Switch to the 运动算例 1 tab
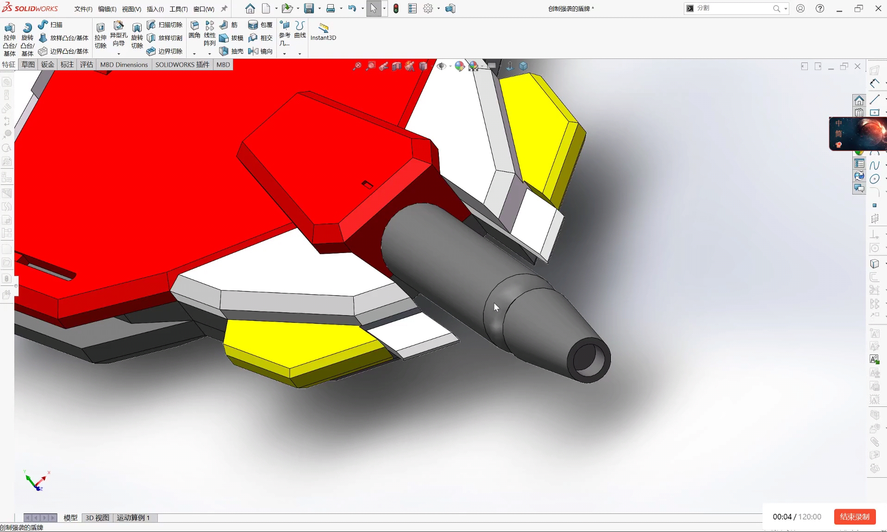Viewport: 887px width, 532px height. (133, 518)
